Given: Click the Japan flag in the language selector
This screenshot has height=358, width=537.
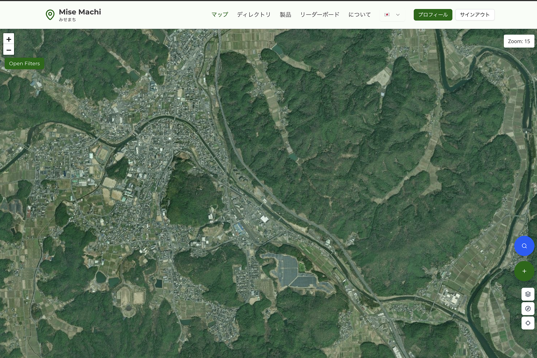Looking at the screenshot, I should [x=387, y=15].
